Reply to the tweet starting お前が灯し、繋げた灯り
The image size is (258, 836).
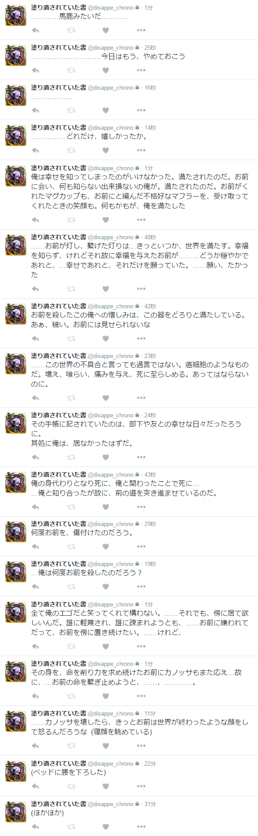click(36, 289)
